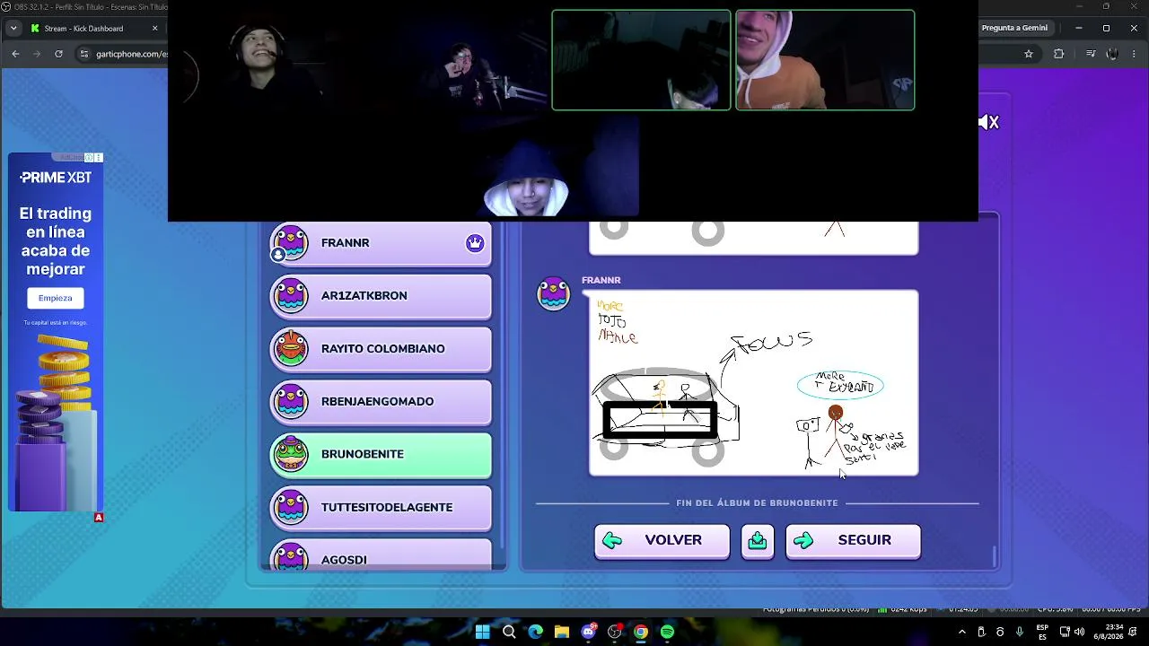Open the volume control in system tray

1079,632
